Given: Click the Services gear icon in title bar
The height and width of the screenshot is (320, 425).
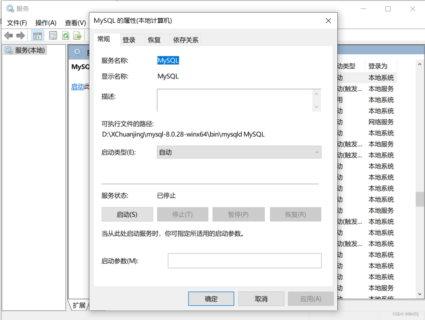Looking at the screenshot, I should [10, 8].
